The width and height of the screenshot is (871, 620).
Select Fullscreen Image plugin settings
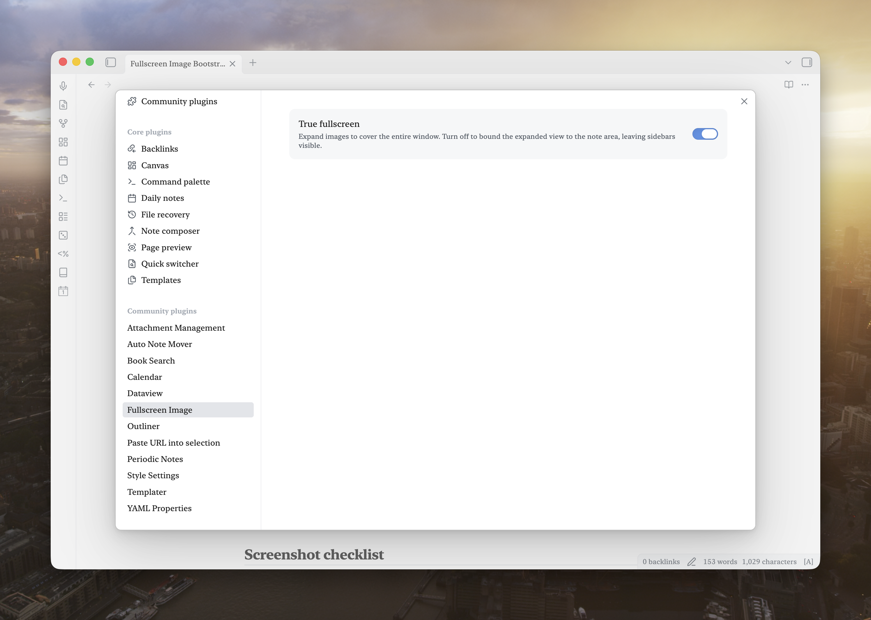[x=188, y=410]
